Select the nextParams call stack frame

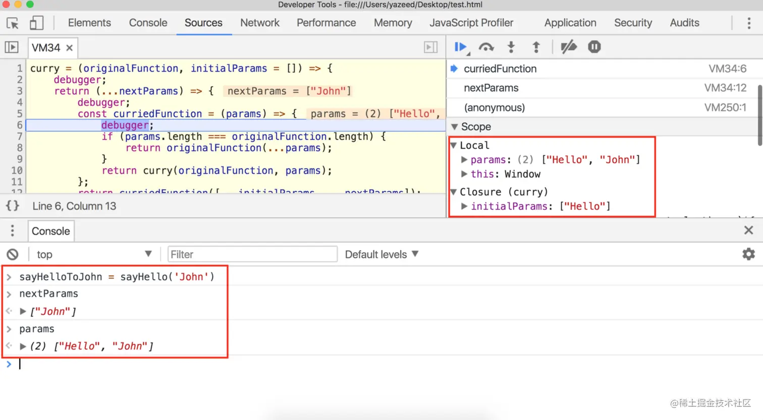tap(605, 88)
